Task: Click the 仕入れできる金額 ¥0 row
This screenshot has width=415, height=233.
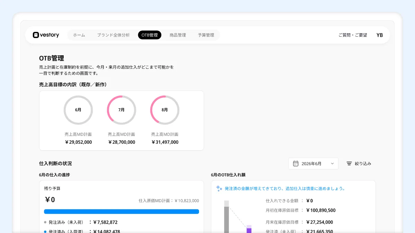Action: pos(289,201)
